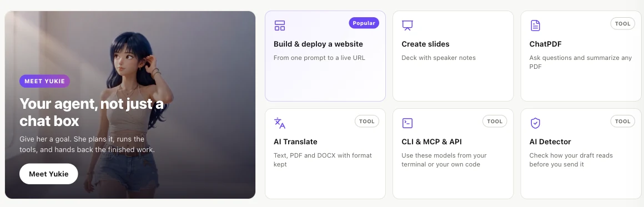Screen dimensions: 644x207
Task: Click 'Ask questions and summarize any PDF'
Action: click(x=580, y=62)
